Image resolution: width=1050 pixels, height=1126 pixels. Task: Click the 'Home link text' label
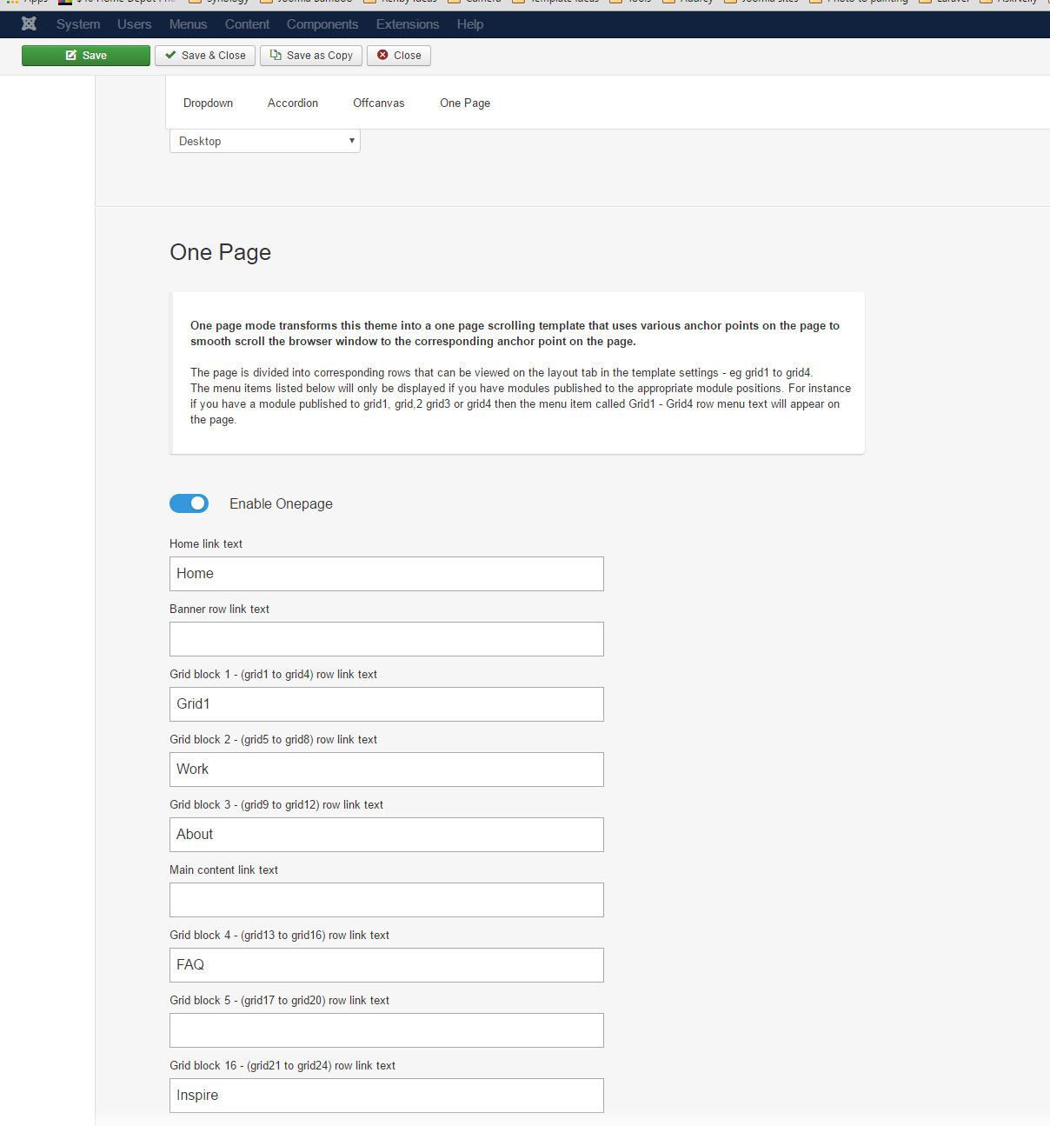coord(206,543)
